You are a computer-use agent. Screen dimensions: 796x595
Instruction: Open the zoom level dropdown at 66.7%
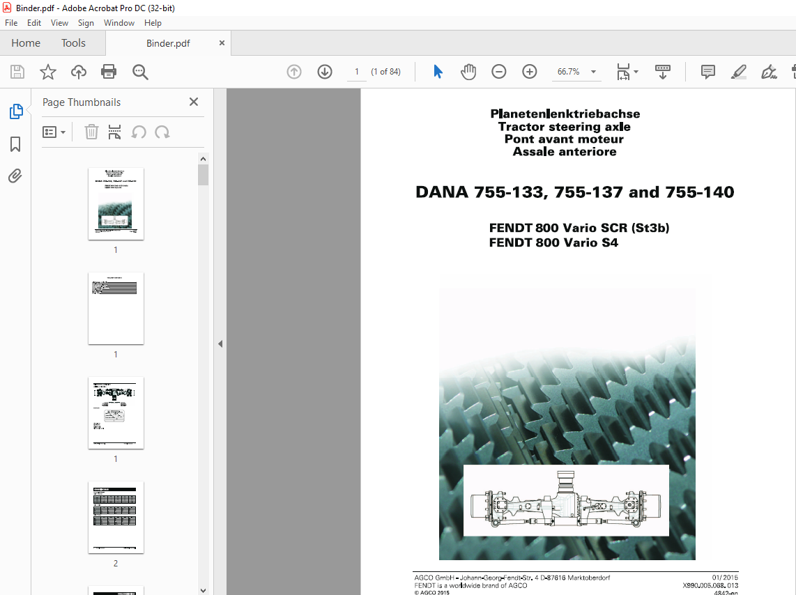click(x=593, y=72)
